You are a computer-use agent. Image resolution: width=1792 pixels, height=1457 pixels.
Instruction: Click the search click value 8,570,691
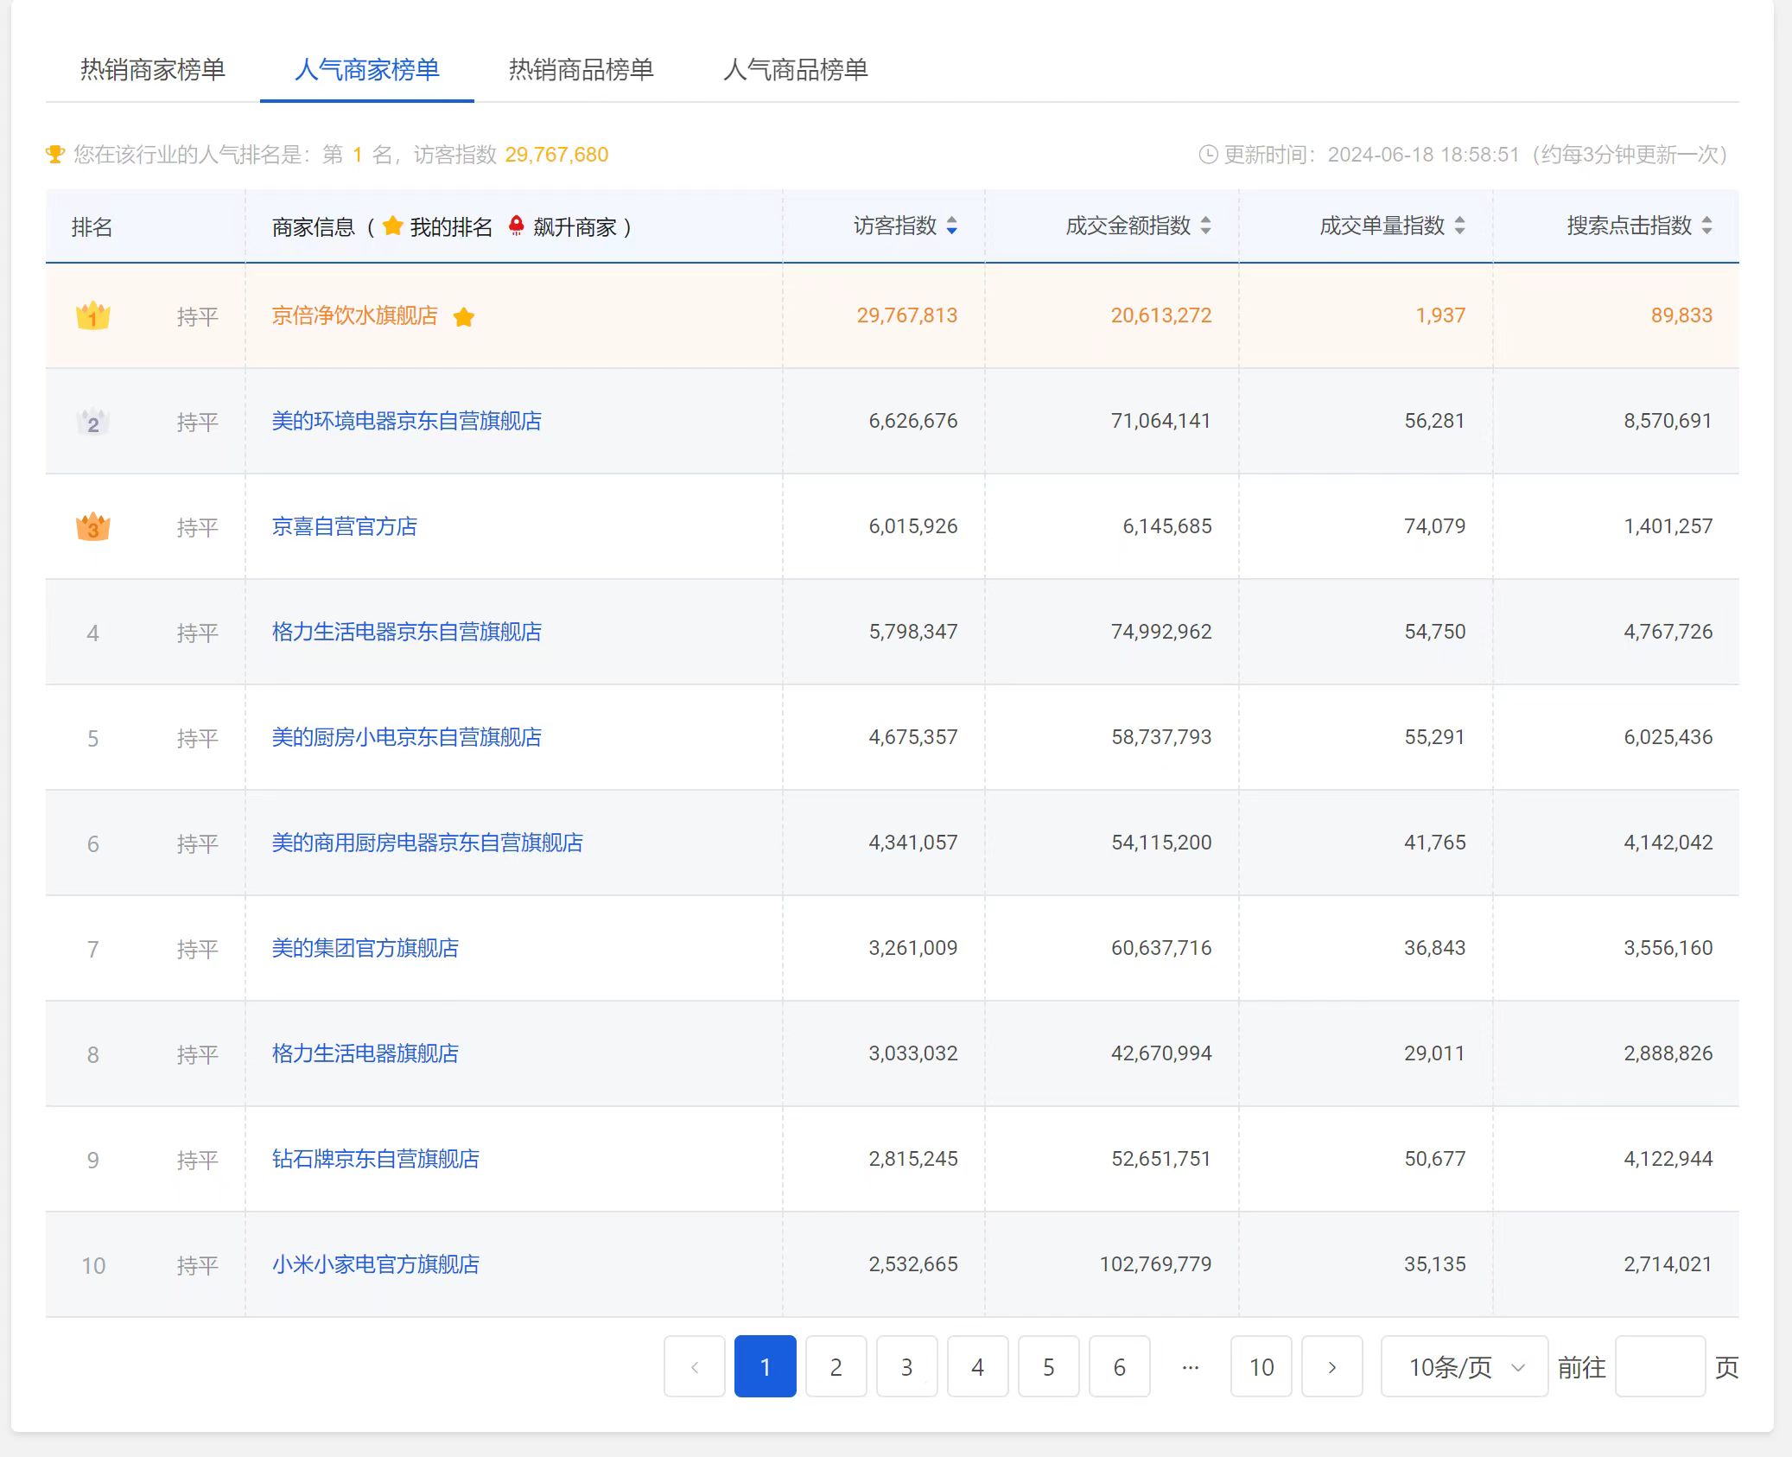click(1668, 421)
